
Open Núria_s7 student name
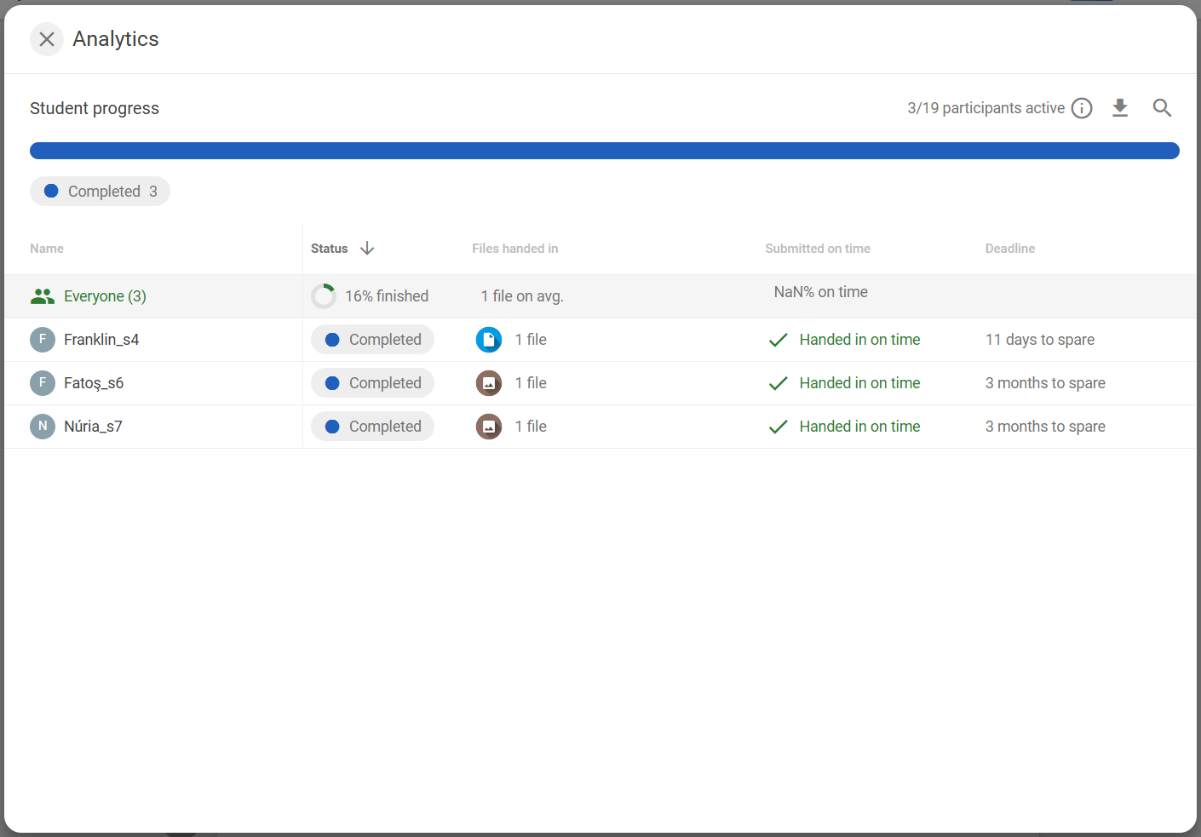pos(93,427)
